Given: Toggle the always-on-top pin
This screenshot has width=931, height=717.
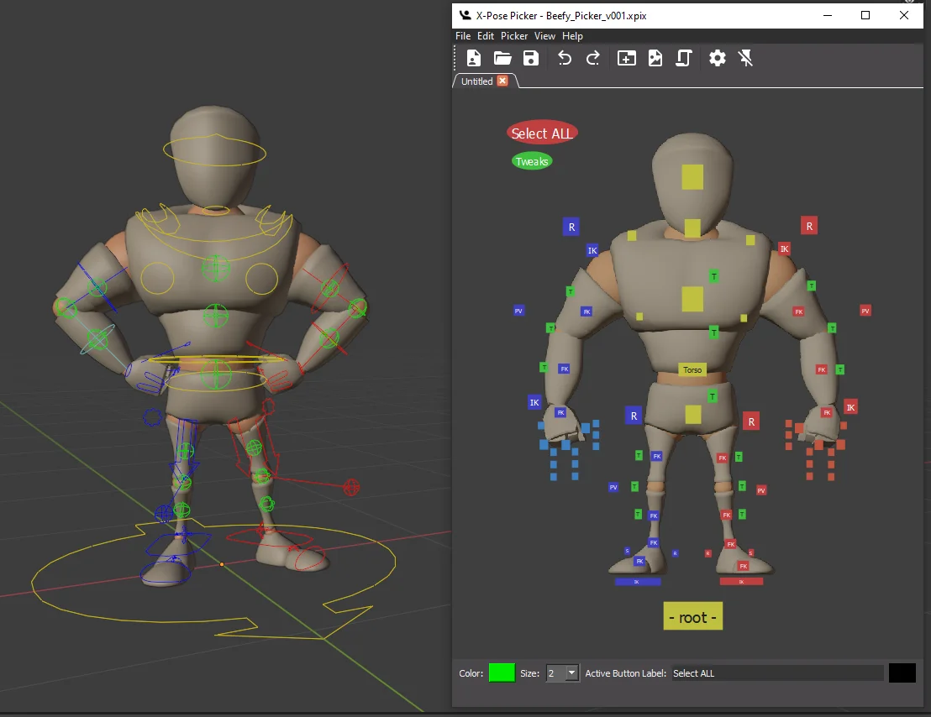Looking at the screenshot, I should [745, 58].
